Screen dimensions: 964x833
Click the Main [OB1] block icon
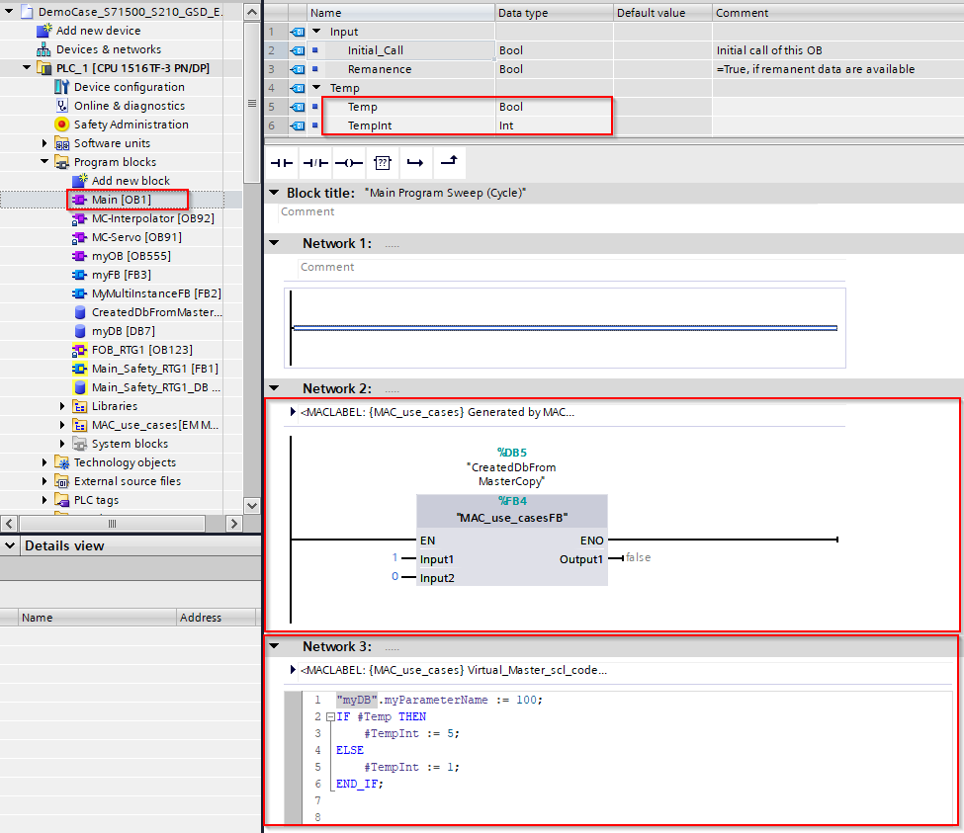tap(79, 200)
